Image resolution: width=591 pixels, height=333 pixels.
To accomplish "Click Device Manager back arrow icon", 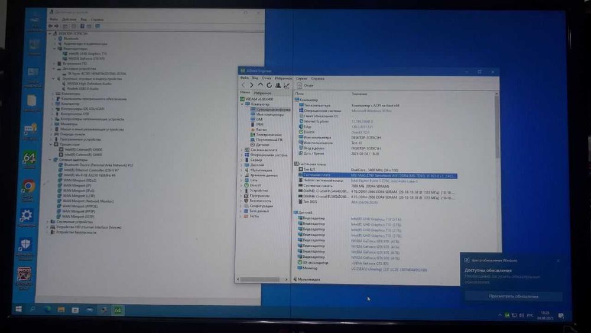I will pyautogui.click(x=50, y=26).
